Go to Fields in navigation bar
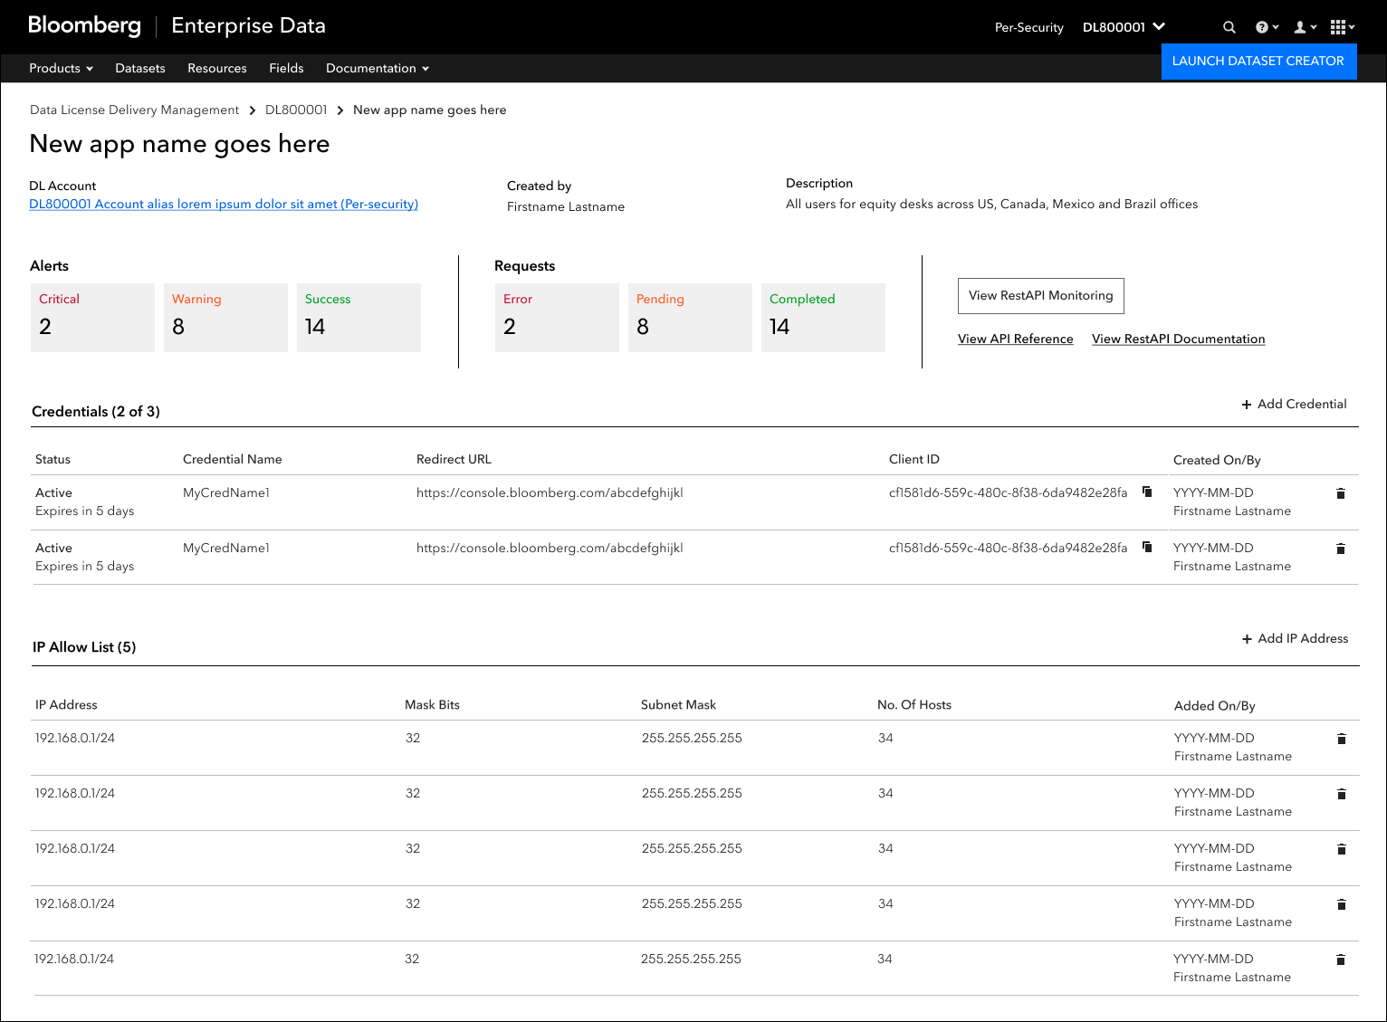This screenshot has width=1387, height=1022. click(x=286, y=68)
